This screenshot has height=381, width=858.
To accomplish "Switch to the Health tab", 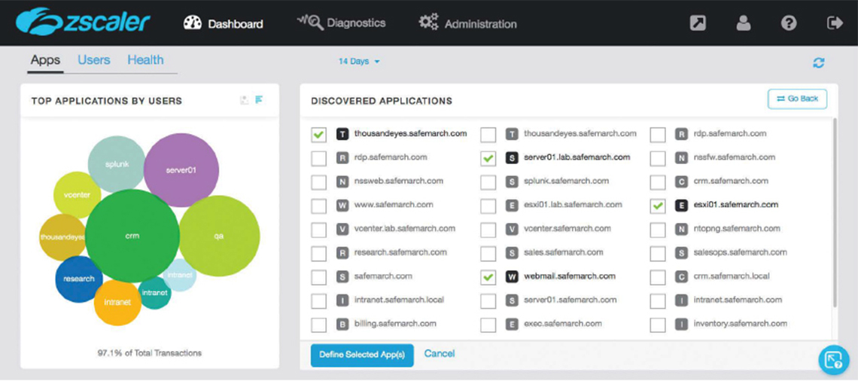I will coord(145,60).
